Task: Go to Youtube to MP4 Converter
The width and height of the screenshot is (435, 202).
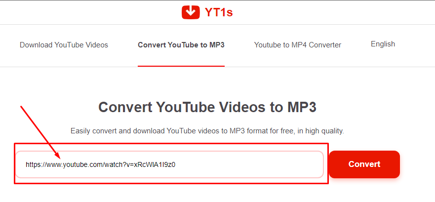Action: [x=298, y=45]
